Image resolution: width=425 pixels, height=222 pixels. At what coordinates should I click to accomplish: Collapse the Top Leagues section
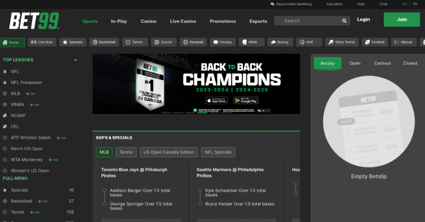coord(76,60)
